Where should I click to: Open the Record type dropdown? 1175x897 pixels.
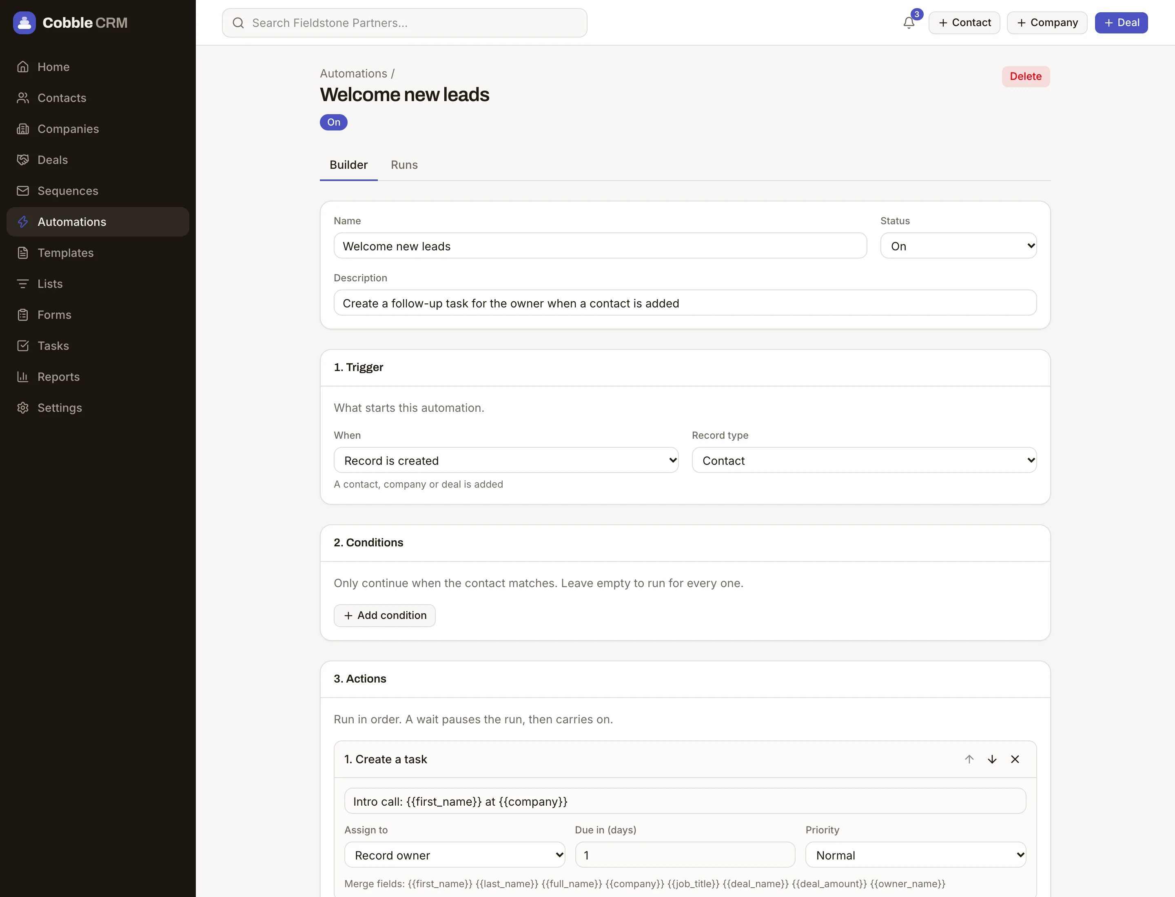pos(865,460)
